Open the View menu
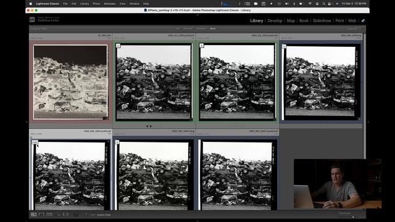395x222 pixels. click(x=122, y=4)
